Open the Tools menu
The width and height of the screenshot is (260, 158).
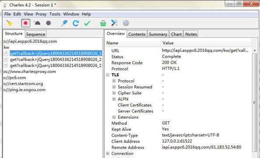[55, 14]
